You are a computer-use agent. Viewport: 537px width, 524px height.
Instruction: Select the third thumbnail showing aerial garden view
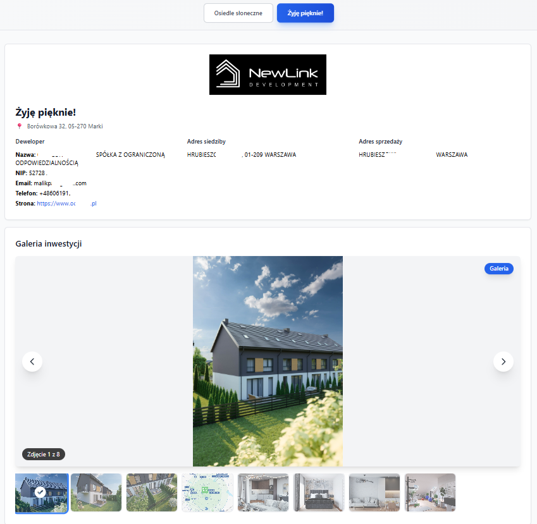pos(152,492)
